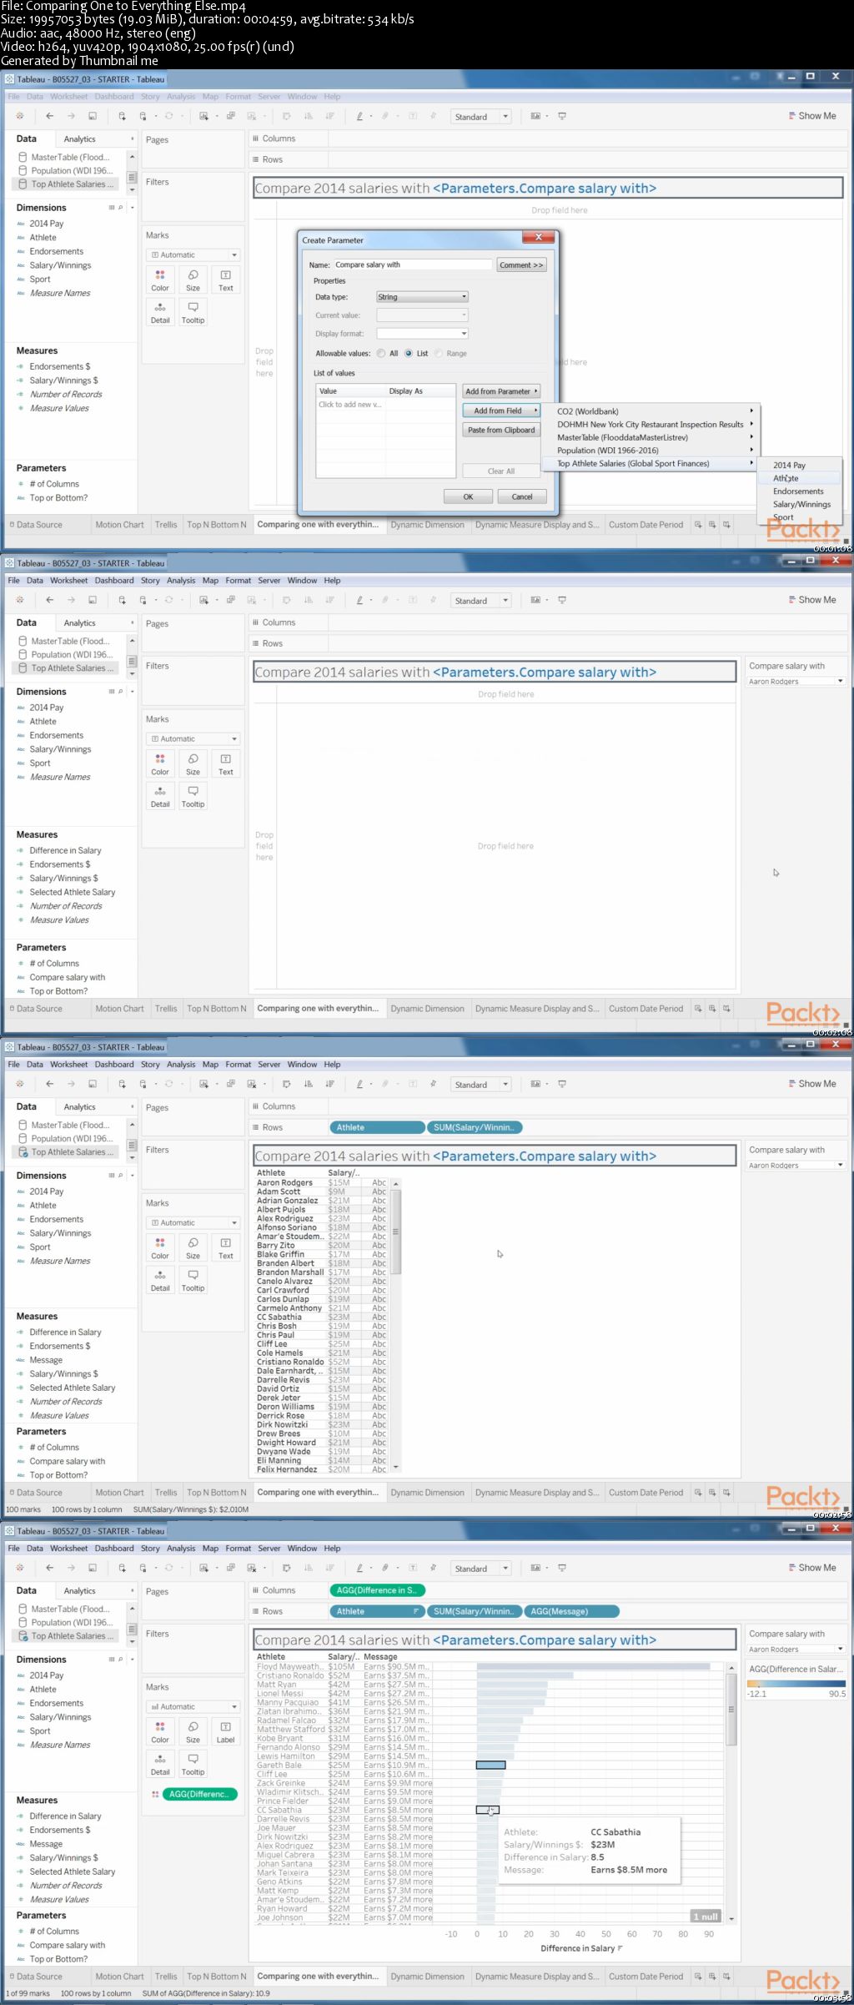Screen dimensions: 854x2005
Task: Switch to Dynamic Dimension tab in athlete table frame
Action: (x=427, y=1493)
